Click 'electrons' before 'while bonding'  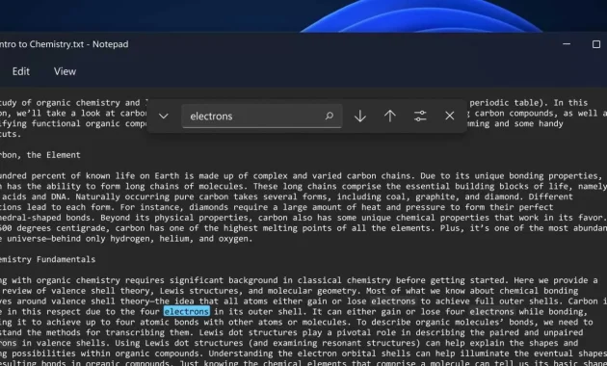point(491,311)
